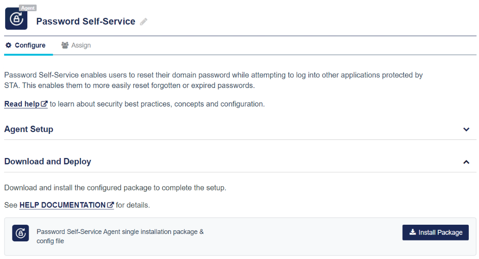Click the Agent badge above the logo
Viewport: 479px width, 259px height.
pos(28,8)
